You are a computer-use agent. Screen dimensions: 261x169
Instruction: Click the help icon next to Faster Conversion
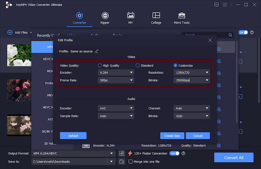tap(183, 153)
